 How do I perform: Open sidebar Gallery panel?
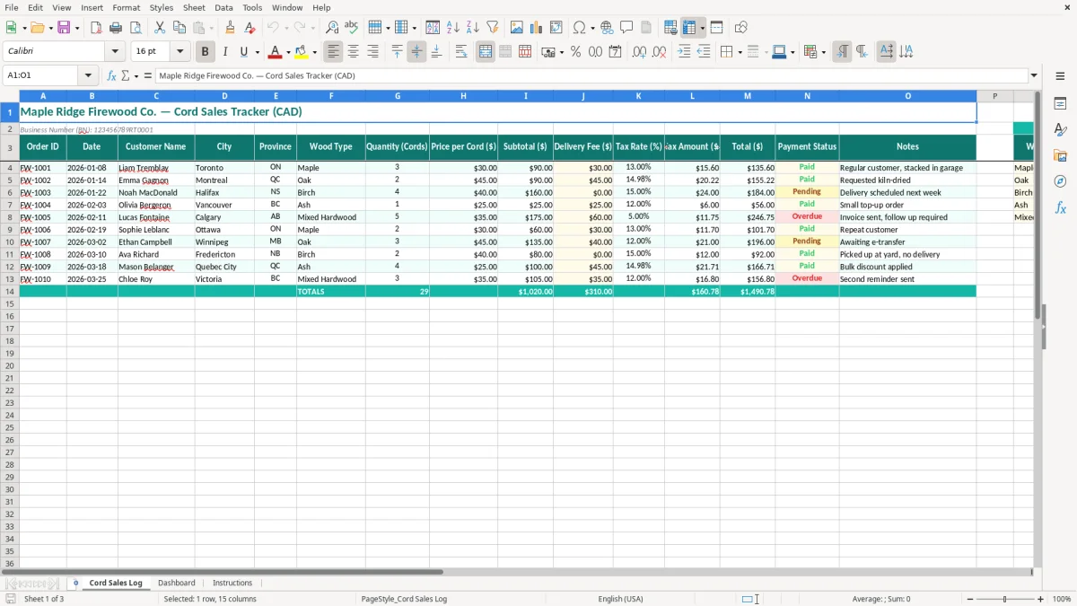coord(1060,155)
